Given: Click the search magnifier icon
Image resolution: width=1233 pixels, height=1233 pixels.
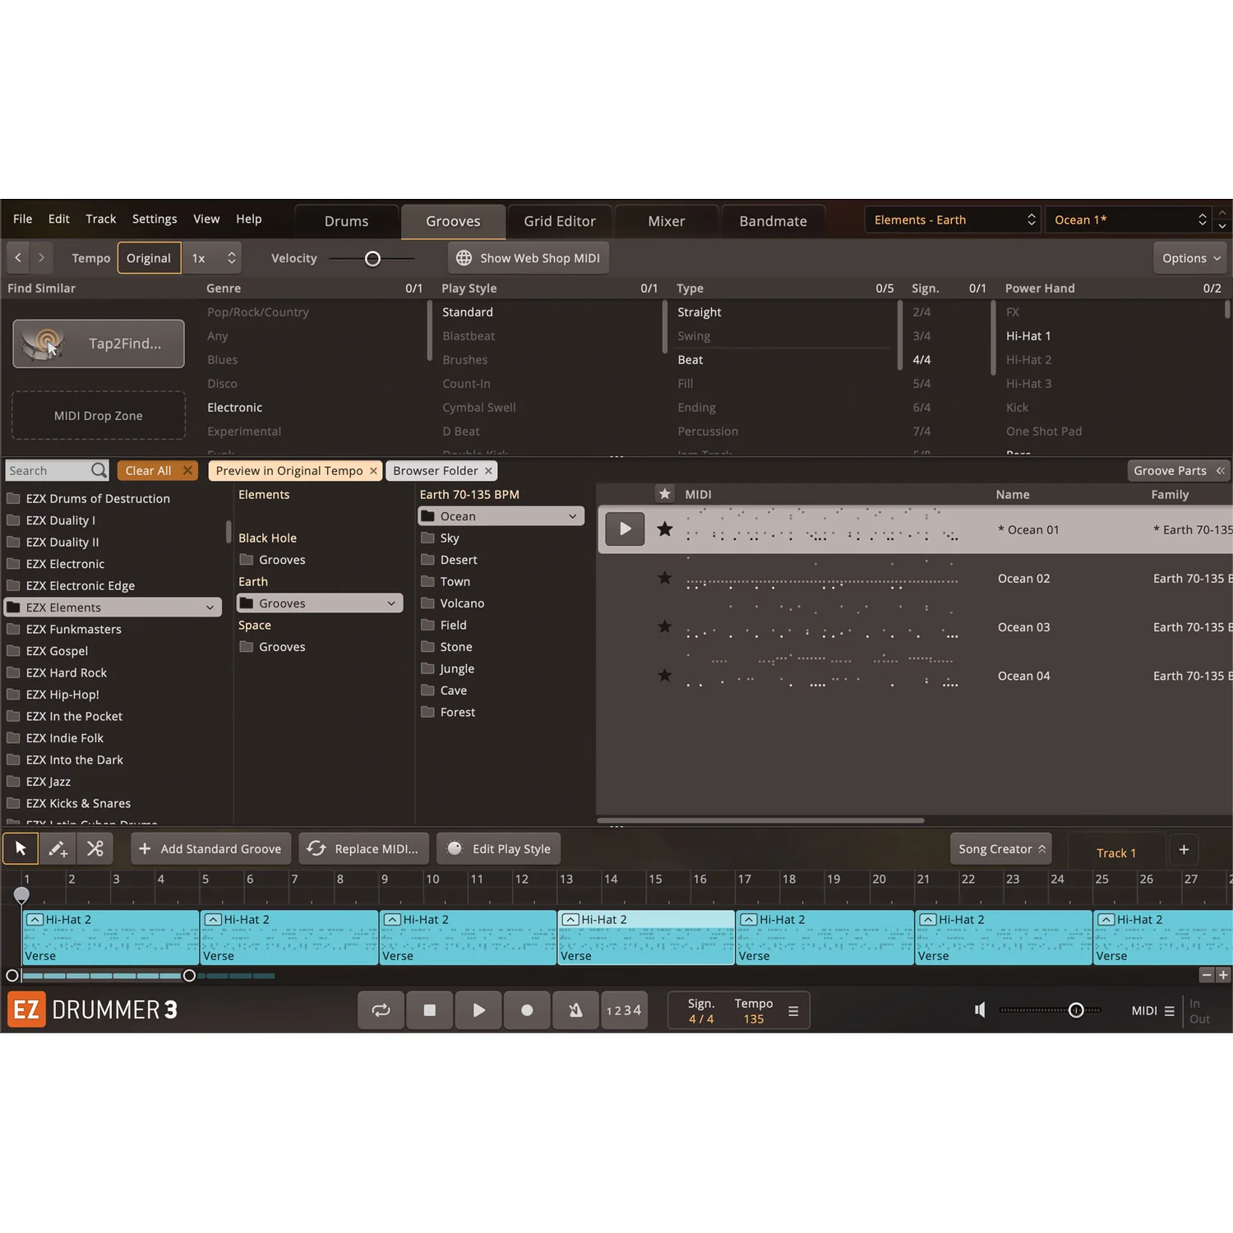Looking at the screenshot, I should [99, 470].
